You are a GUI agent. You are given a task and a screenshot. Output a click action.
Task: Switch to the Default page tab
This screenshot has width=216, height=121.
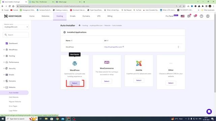(68, 2)
